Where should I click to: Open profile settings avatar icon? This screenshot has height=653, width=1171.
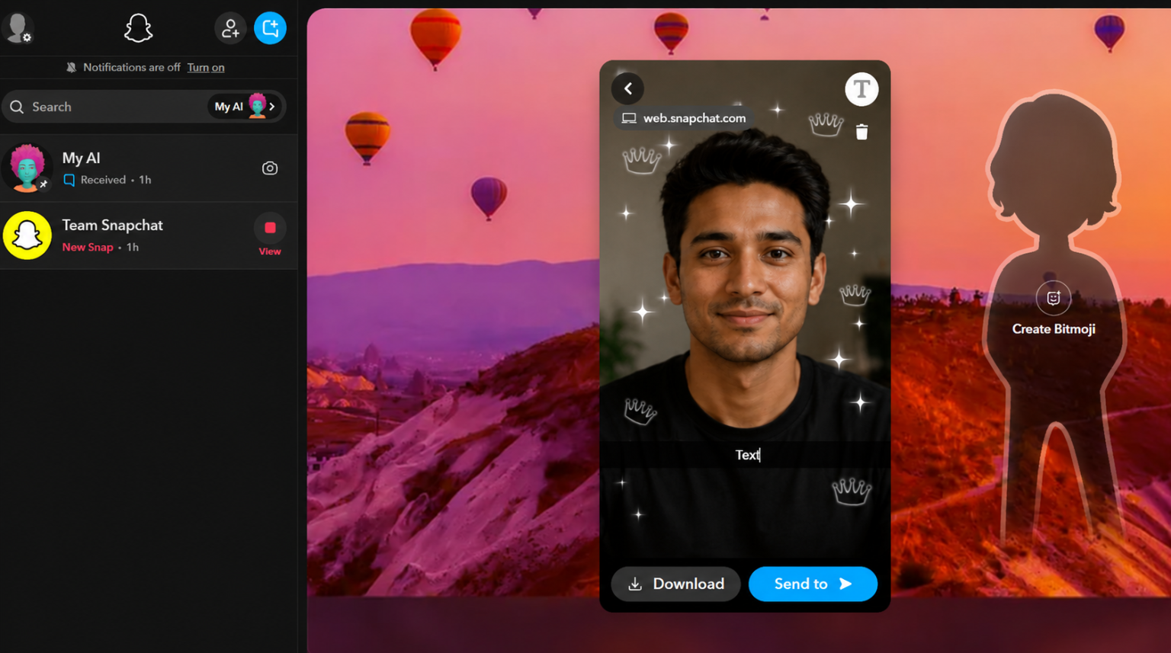click(17, 28)
